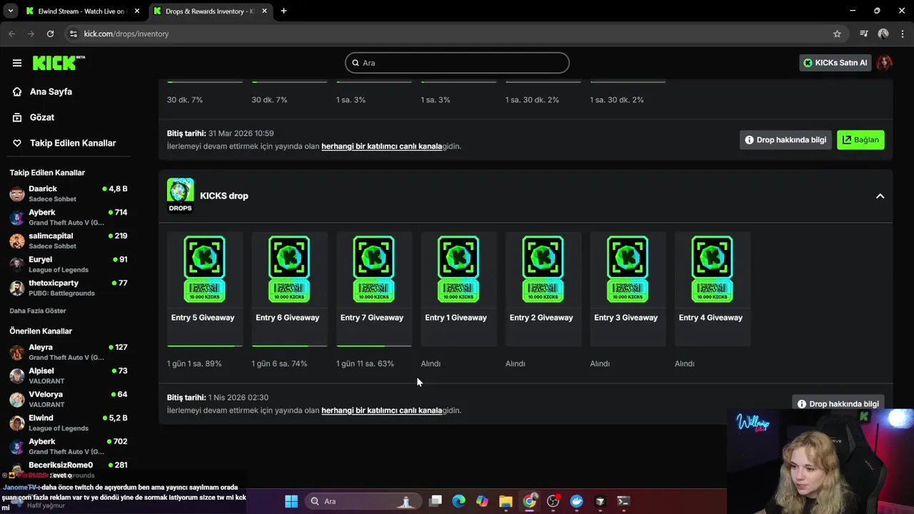Image resolution: width=914 pixels, height=514 pixels.
Task: Open Task View on the taskbar
Action: [x=436, y=501]
